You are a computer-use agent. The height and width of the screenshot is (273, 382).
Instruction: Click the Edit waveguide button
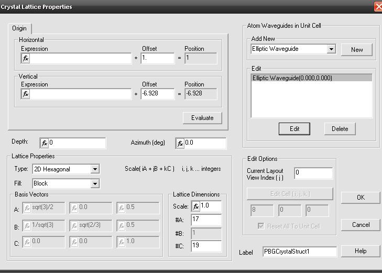pyautogui.click(x=294, y=129)
